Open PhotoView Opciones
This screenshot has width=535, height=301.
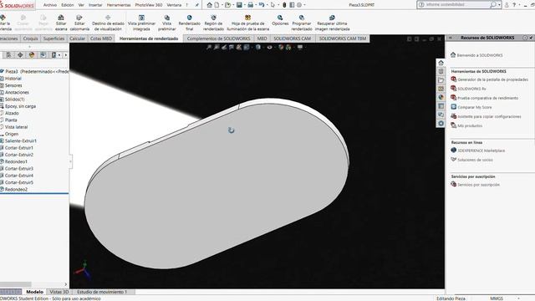[x=280, y=20]
